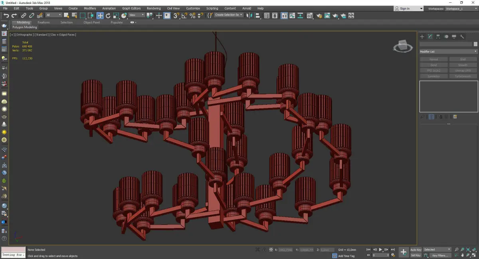The height and width of the screenshot is (259, 479).
Task: Open the Render Setup teapot icon
Action: pos(319,16)
